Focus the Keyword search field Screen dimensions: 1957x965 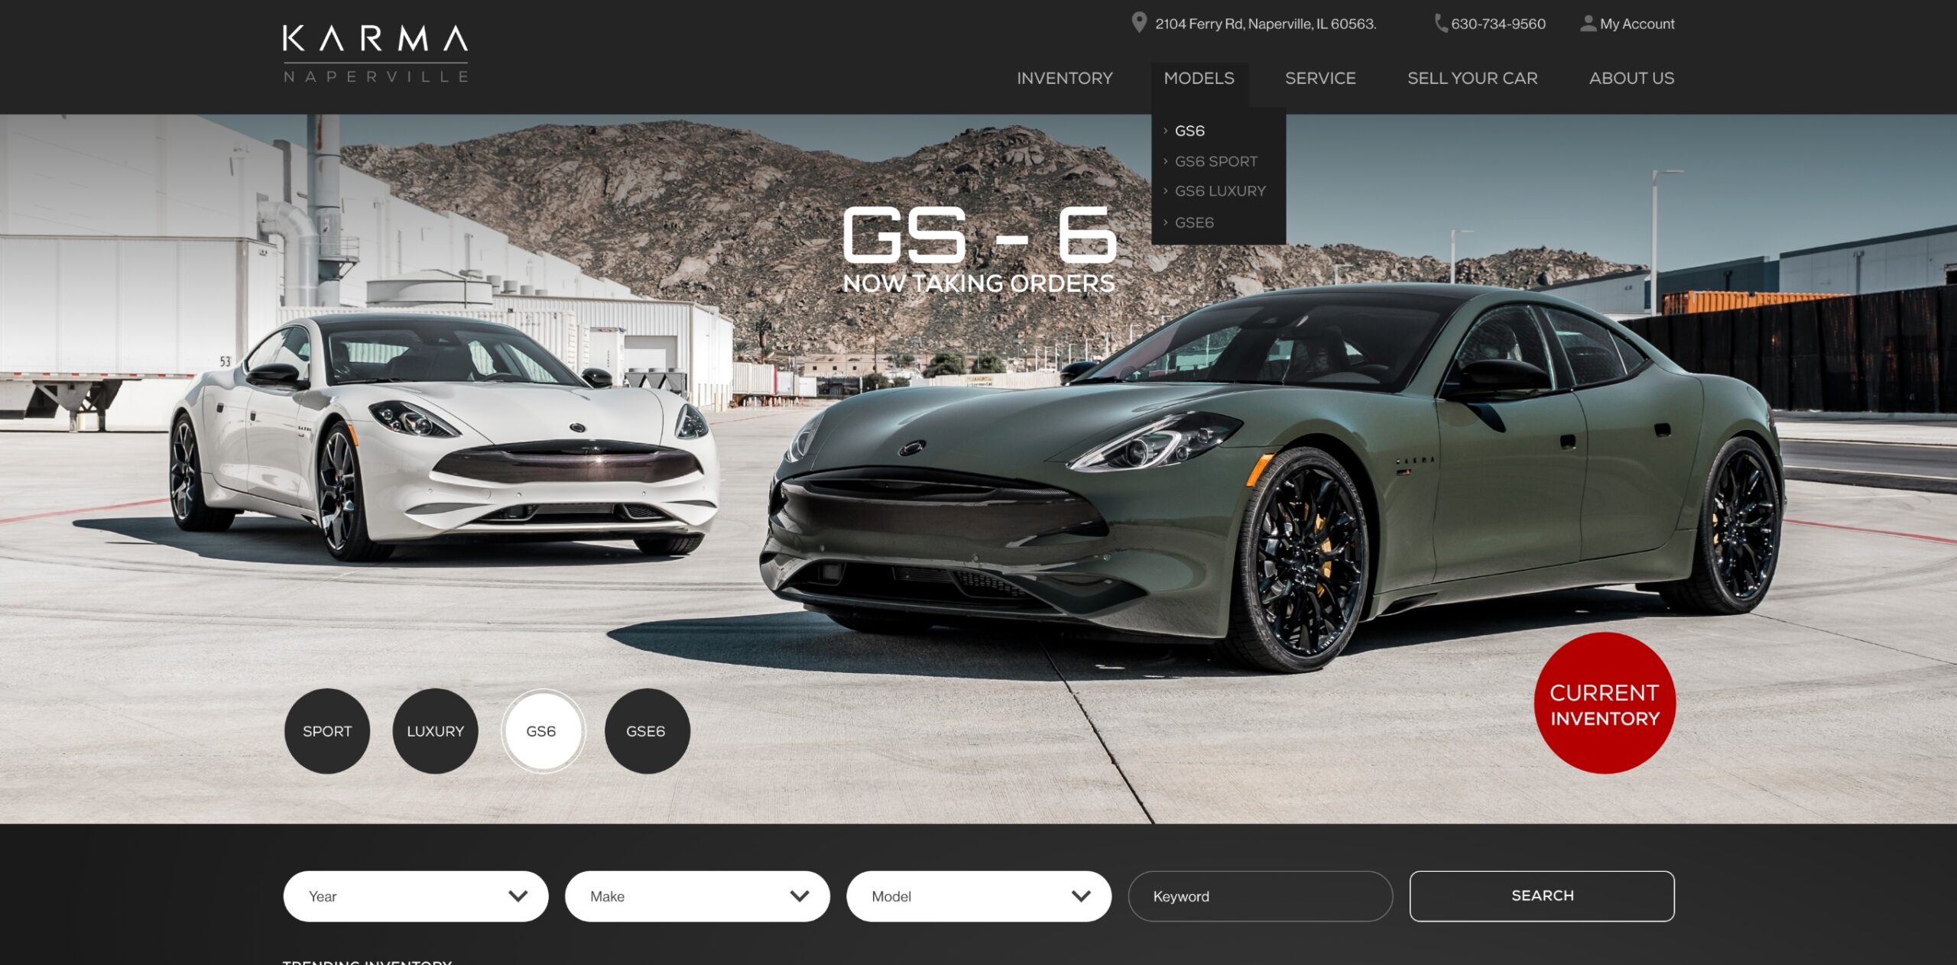(1260, 896)
